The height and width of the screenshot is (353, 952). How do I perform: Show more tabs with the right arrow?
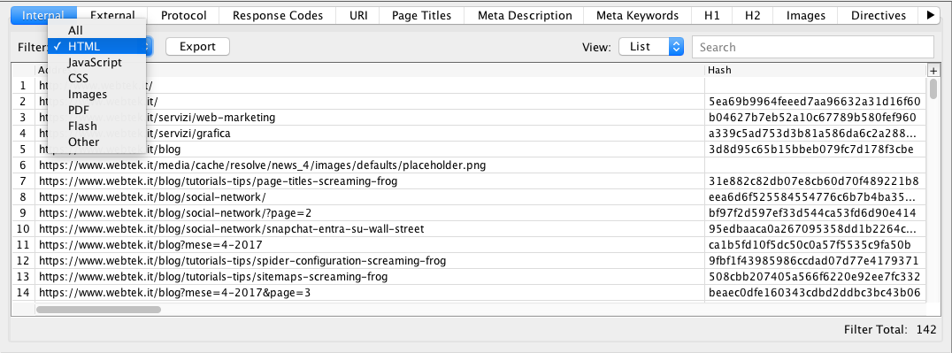click(x=931, y=16)
